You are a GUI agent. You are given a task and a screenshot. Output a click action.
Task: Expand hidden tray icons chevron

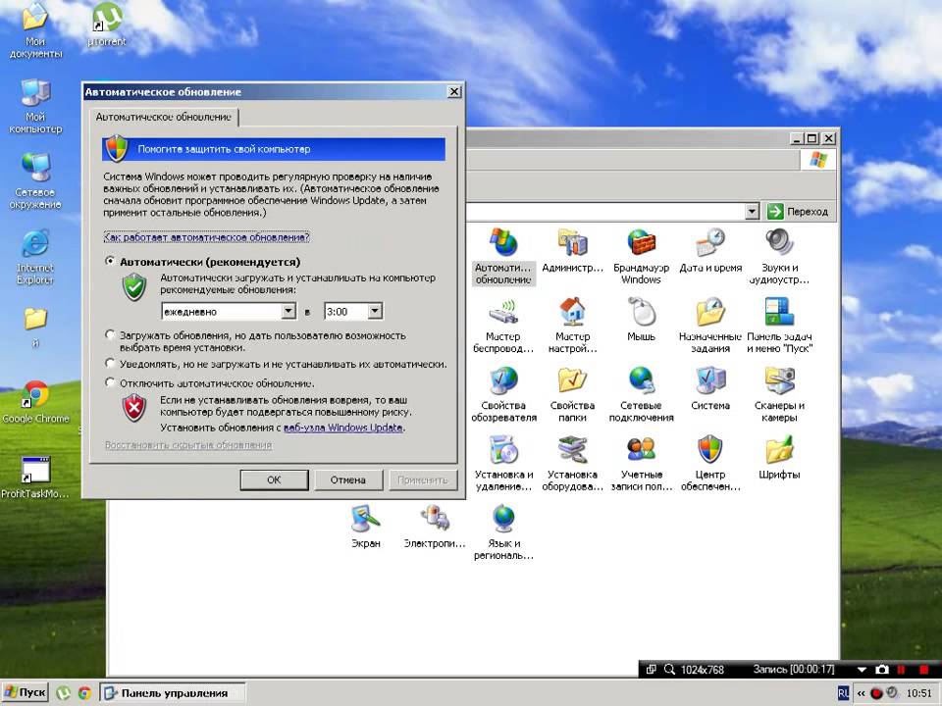(x=861, y=693)
